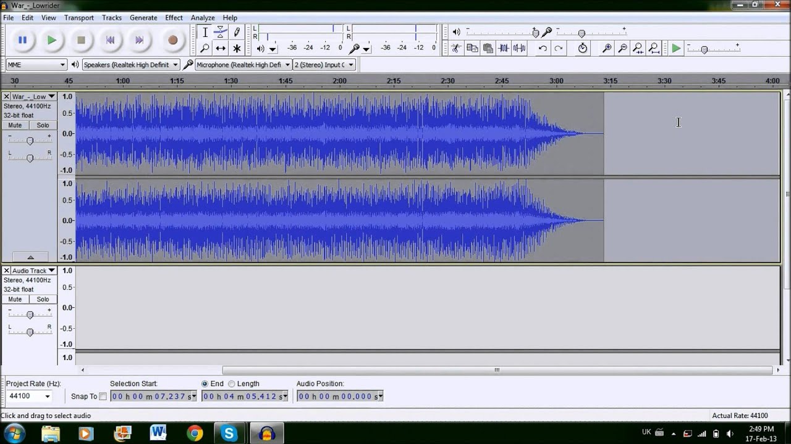Click the Silence audio icon
791x444 pixels.
click(x=519, y=48)
